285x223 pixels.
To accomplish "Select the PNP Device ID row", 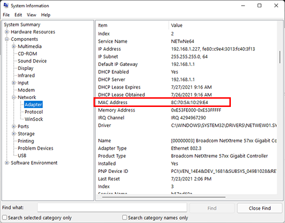I will pos(186,171).
